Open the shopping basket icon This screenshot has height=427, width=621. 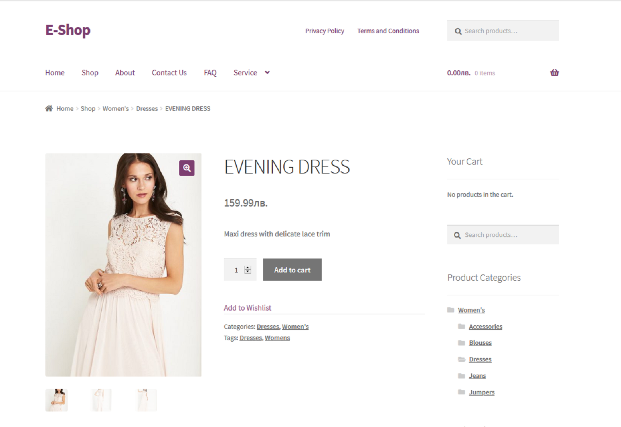click(554, 73)
